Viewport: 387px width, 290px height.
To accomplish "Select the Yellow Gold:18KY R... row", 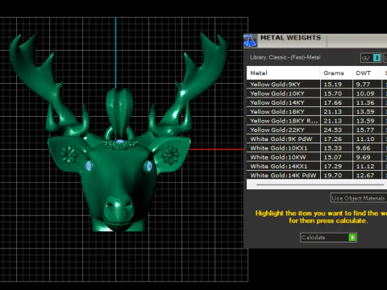I will (317, 121).
